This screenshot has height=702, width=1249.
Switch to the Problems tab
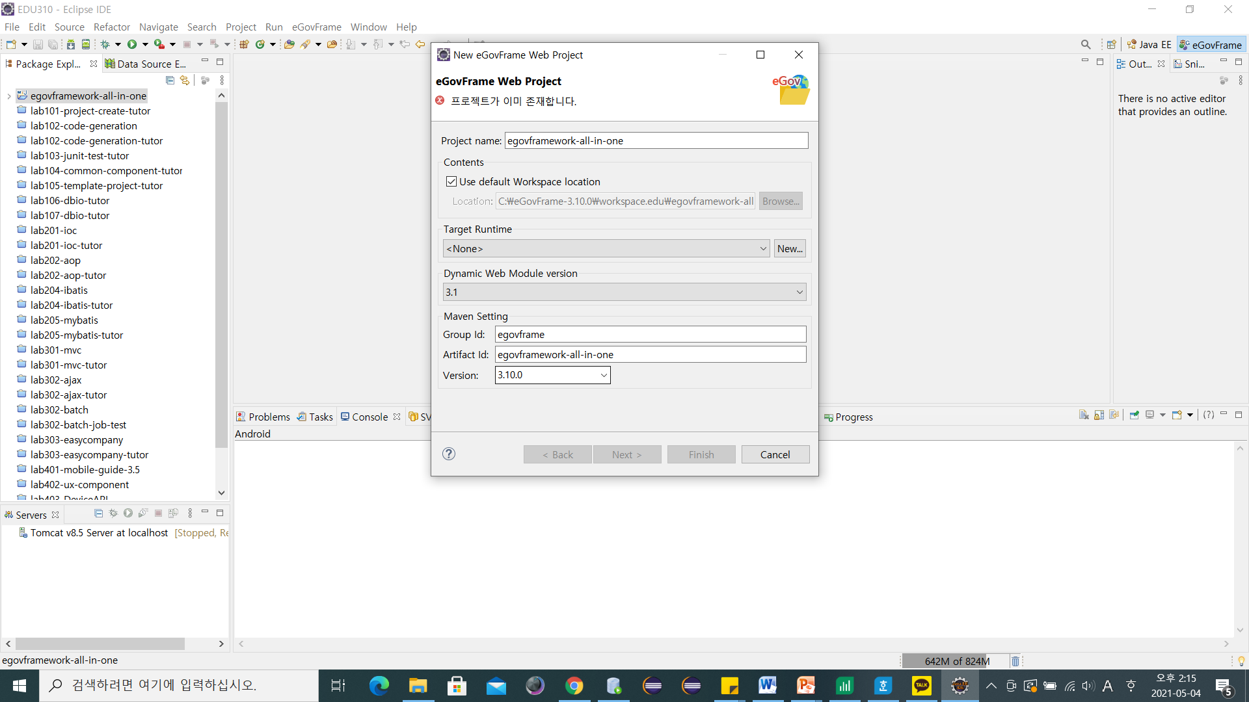(263, 417)
